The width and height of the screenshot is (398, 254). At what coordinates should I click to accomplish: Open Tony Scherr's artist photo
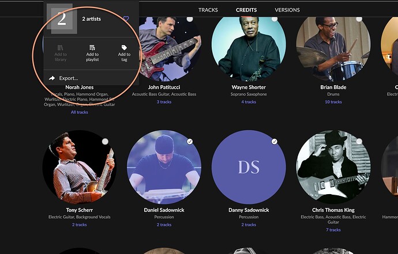coord(80,167)
